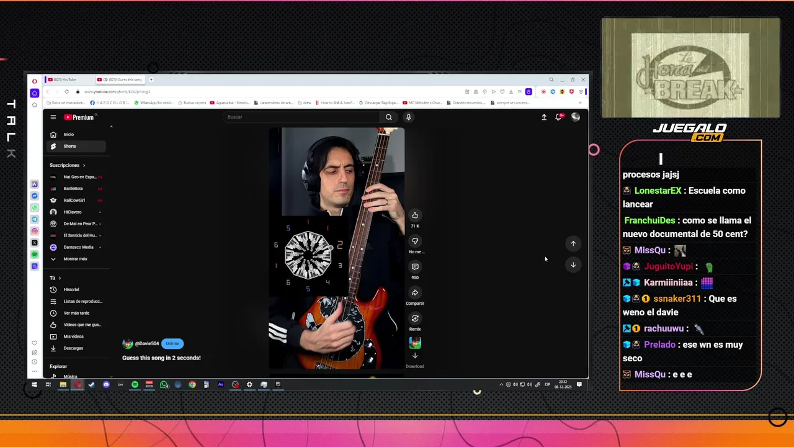Open Opera X (Twitter) sidebar icon
Image resolution: width=794 pixels, height=447 pixels.
pos(35,243)
